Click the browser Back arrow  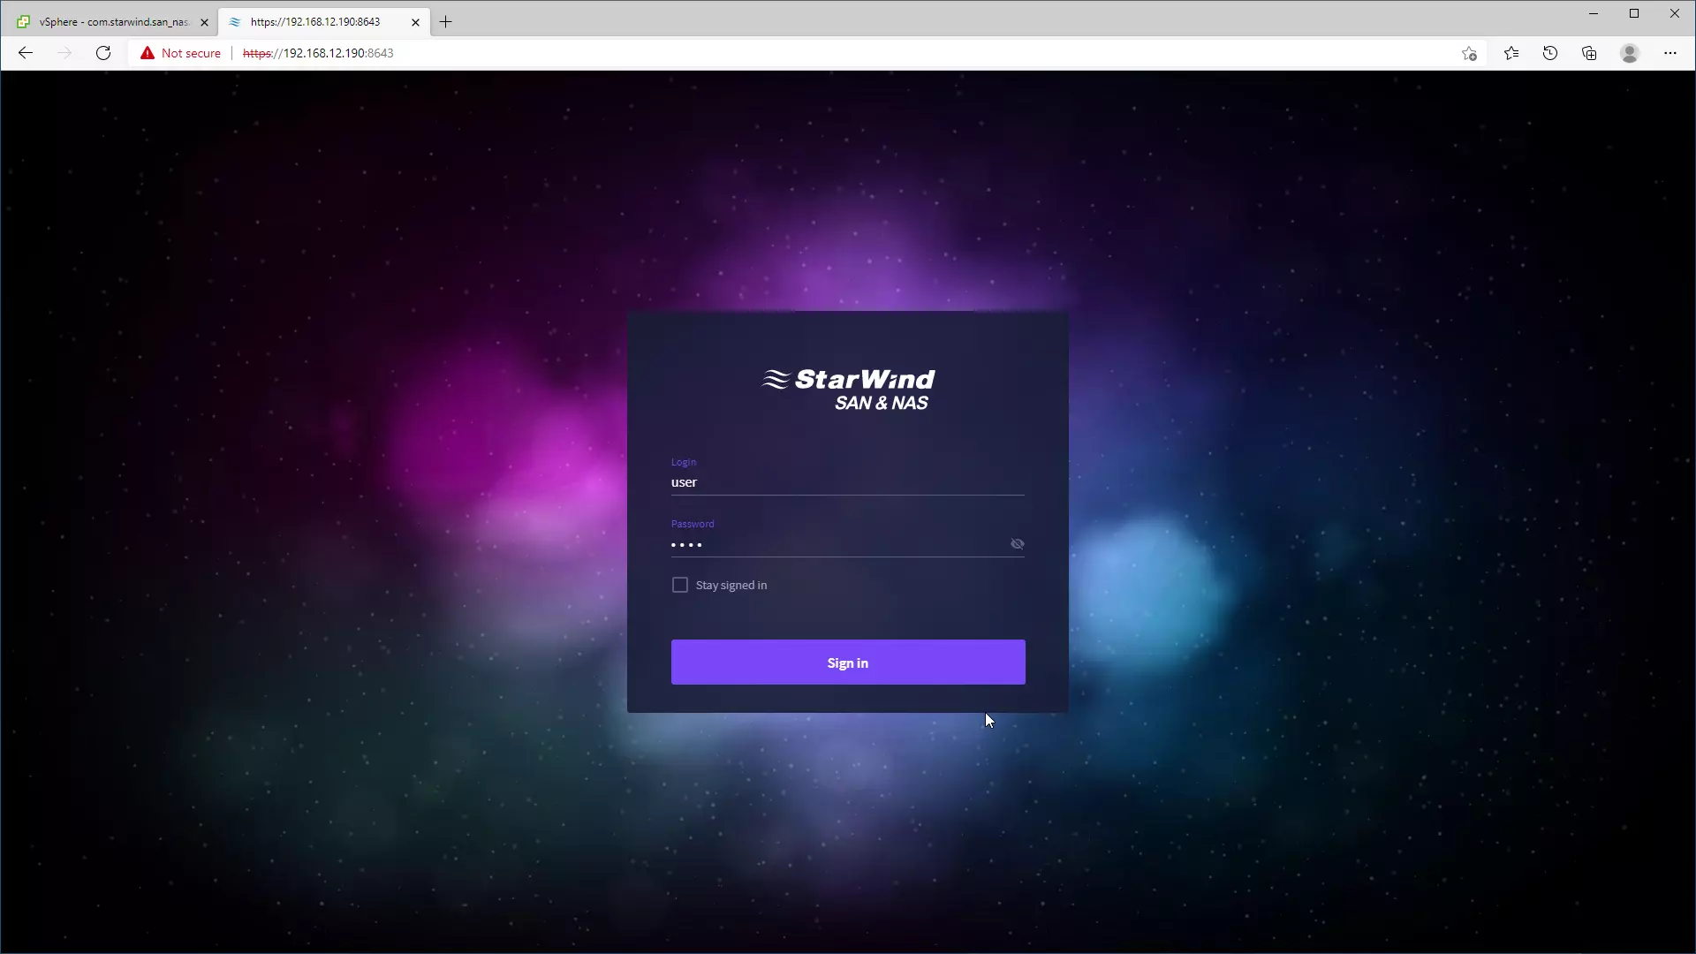[x=26, y=53]
